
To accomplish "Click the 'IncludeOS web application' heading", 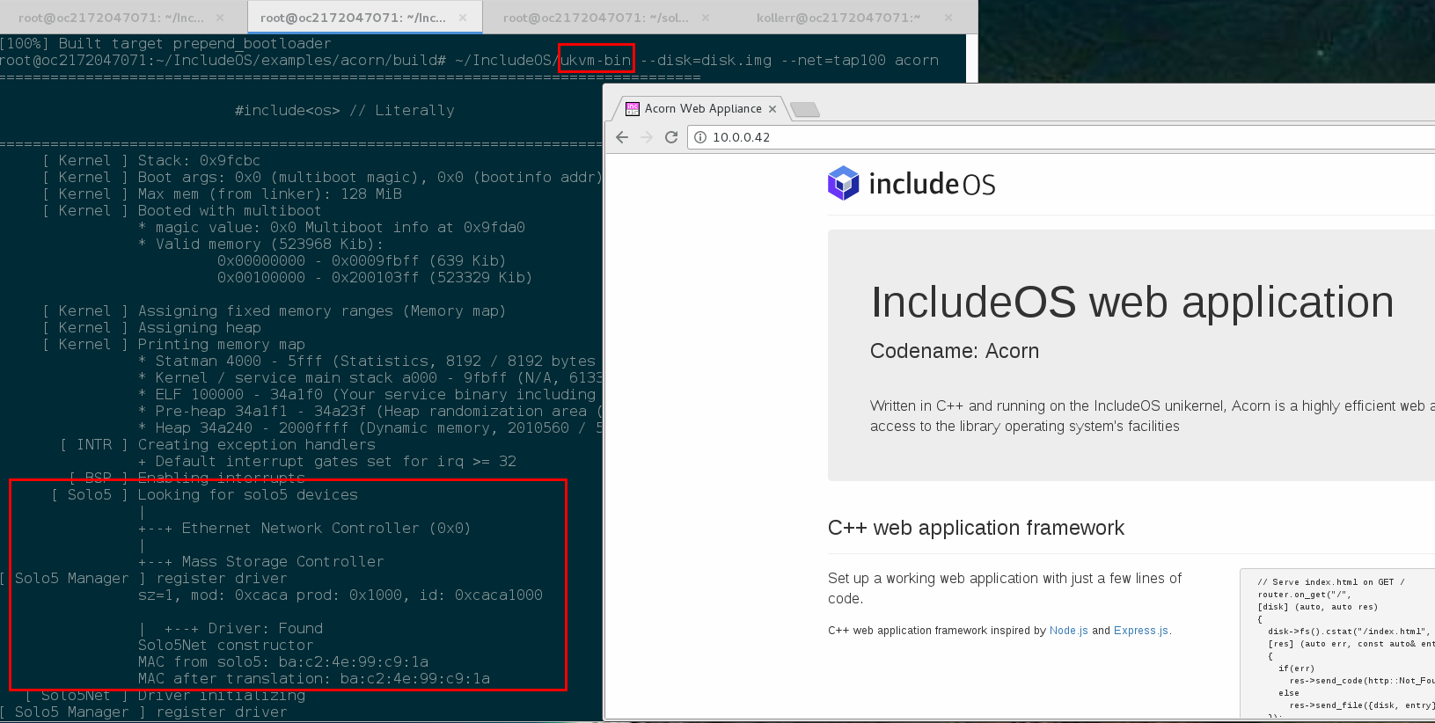I will tap(1132, 303).
